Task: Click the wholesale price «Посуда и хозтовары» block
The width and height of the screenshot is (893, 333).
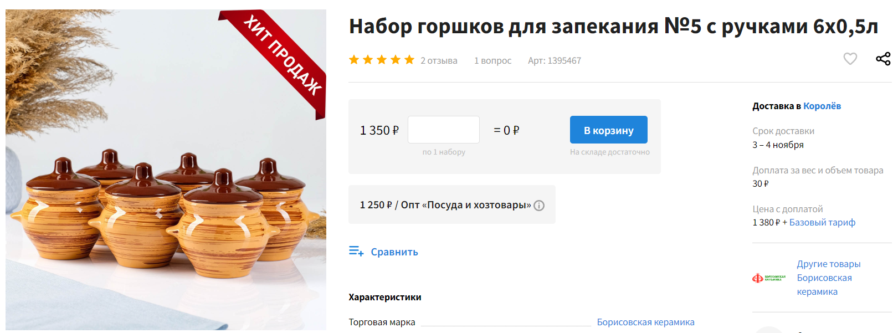Action: pos(452,204)
